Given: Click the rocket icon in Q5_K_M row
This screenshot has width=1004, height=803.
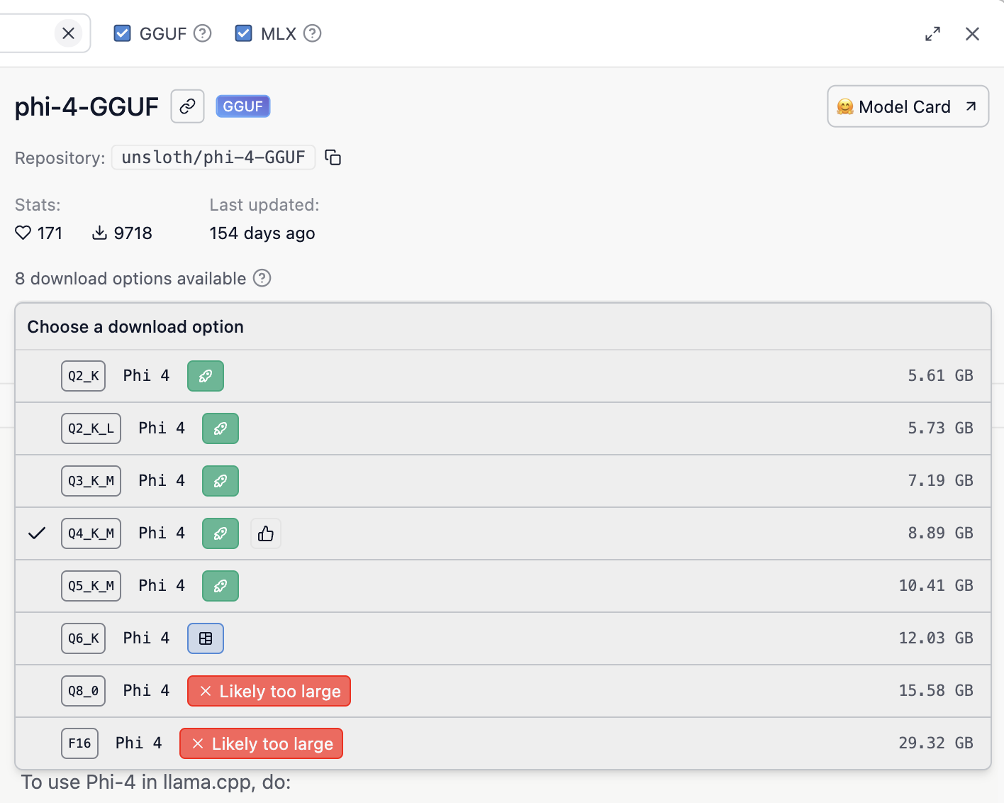Looking at the screenshot, I should coord(221,586).
